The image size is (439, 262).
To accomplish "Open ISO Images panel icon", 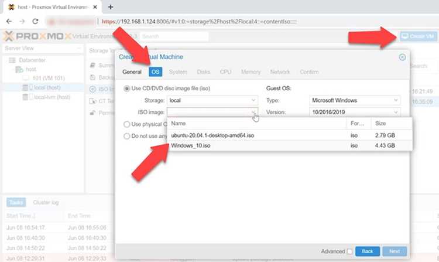I will pos(92,90).
